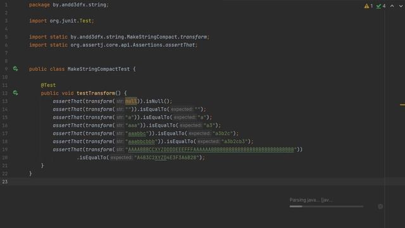Click line number 23 in the gutter
The width and height of the screenshot is (405, 228).
5,182
